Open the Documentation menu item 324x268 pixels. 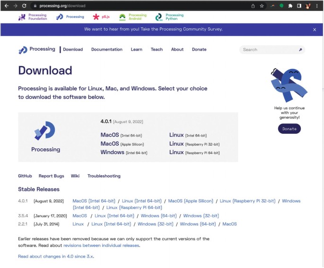106,50
